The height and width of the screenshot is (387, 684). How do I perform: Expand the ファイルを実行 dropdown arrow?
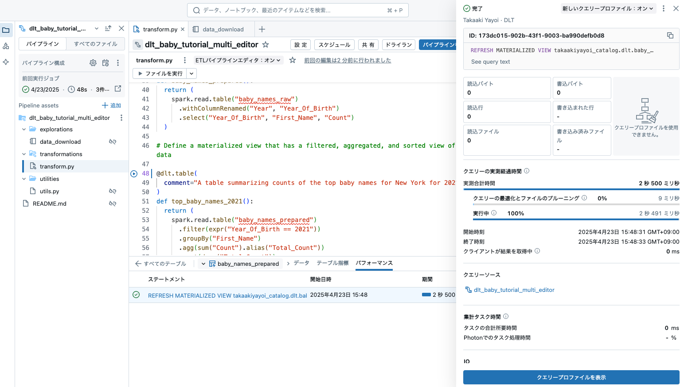(x=191, y=73)
